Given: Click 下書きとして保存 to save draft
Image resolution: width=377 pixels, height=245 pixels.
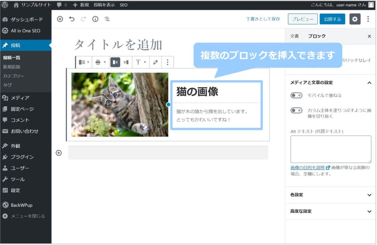Looking at the screenshot, I should click(263, 19).
